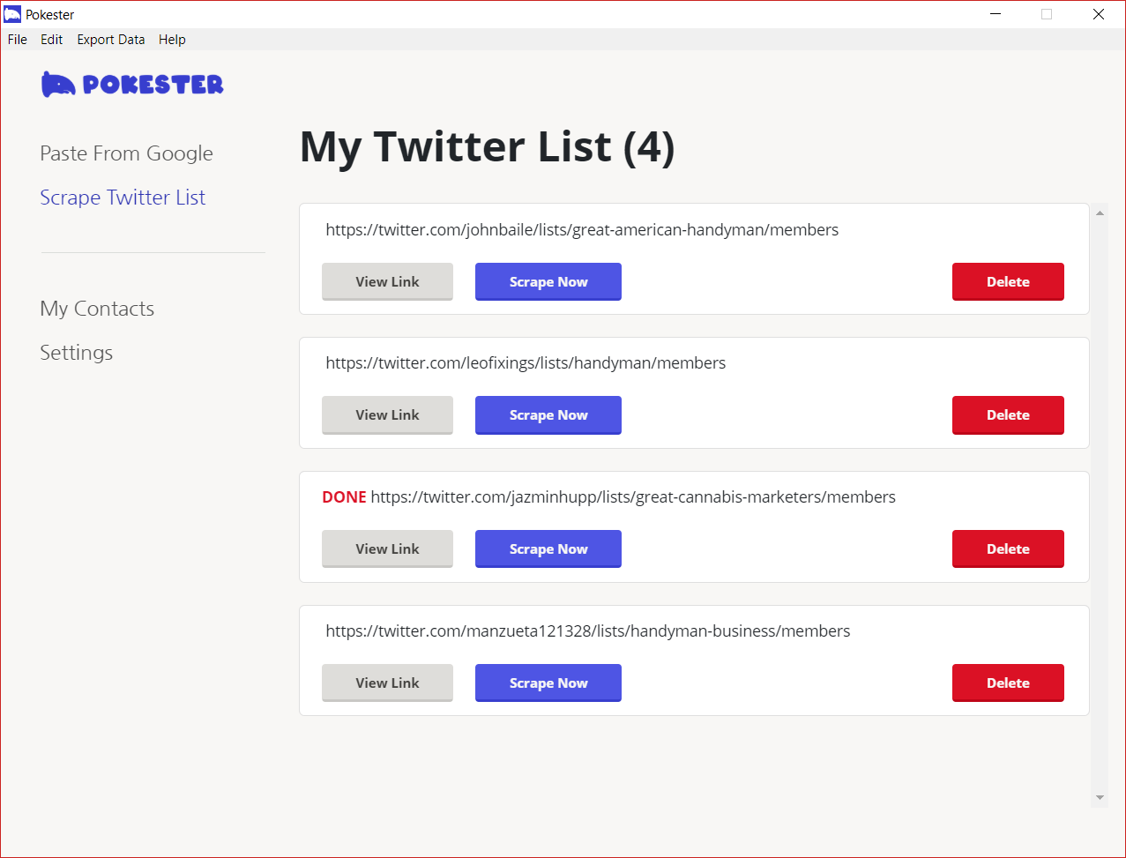This screenshot has width=1126, height=858.
Task: Minimize the Pokester window
Action: tap(996, 14)
